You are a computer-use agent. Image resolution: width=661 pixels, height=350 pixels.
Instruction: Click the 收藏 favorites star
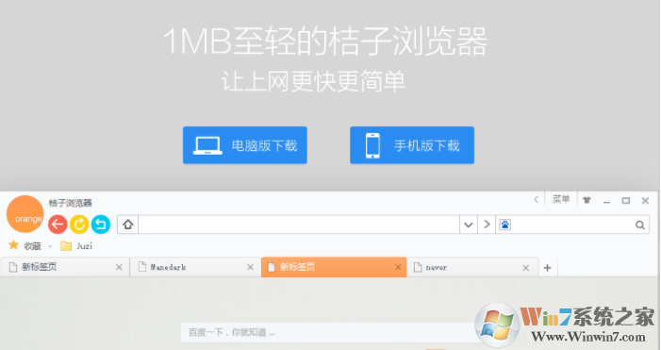click(x=13, y=245)
